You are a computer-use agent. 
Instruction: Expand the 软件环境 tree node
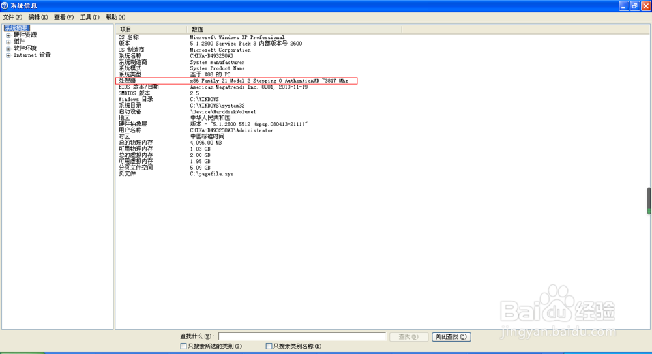click(x=8, y=49)
